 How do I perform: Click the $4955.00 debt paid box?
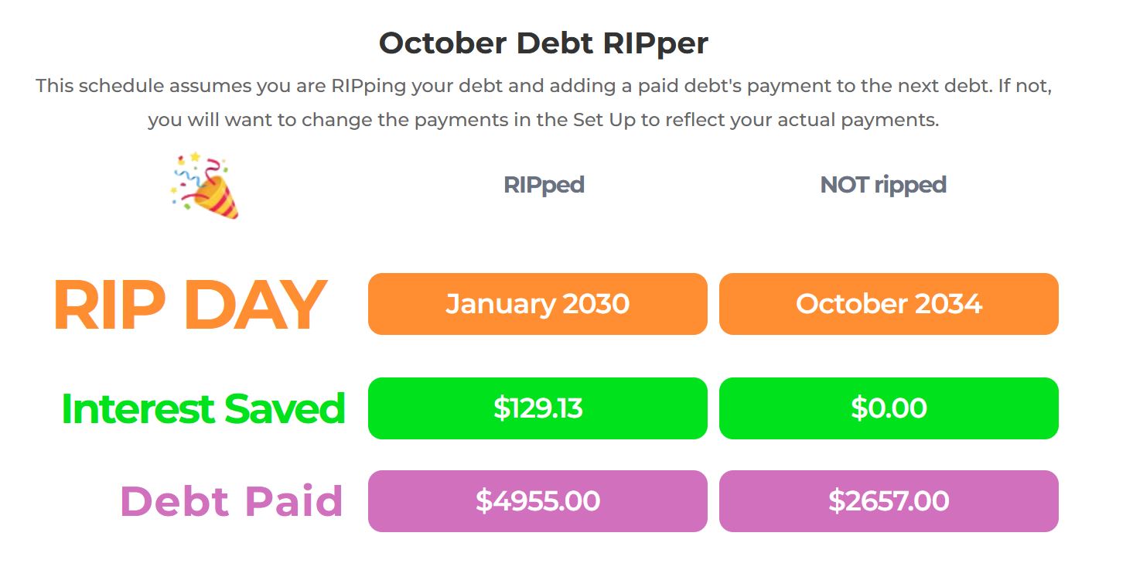point(537,501)
